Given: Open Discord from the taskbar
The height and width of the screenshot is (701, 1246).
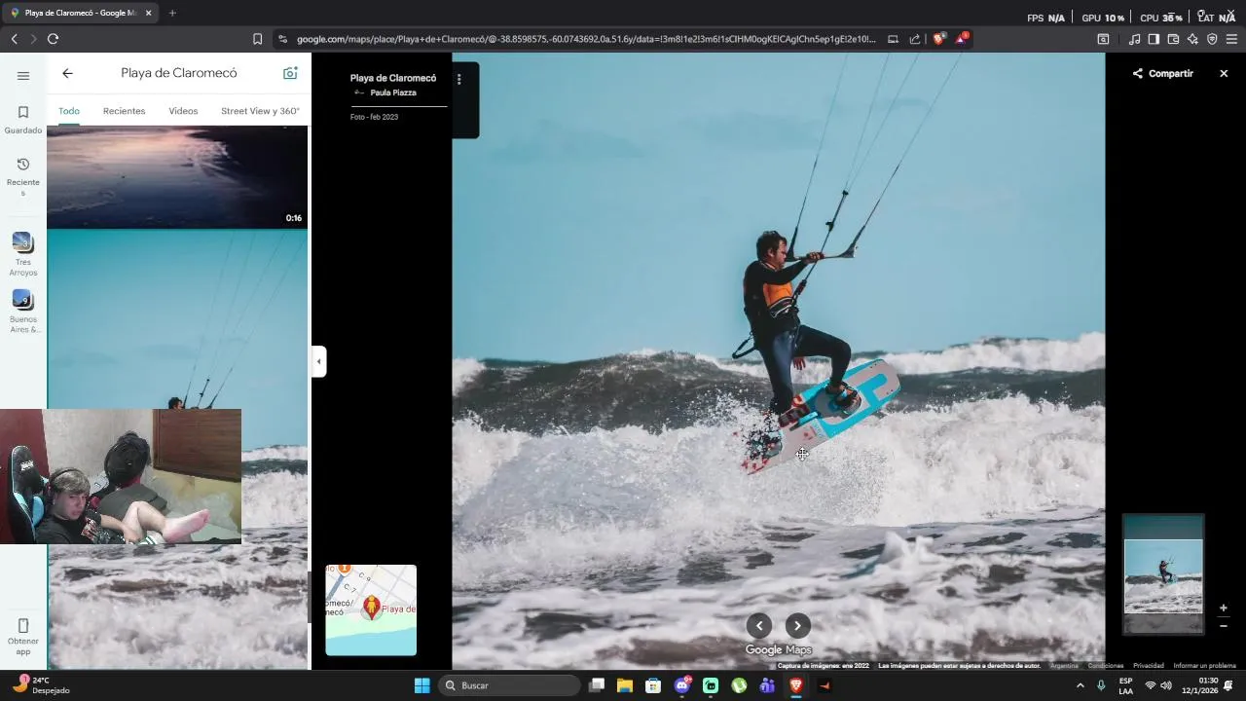Looking at the screenshot, I should coord(682,685).
